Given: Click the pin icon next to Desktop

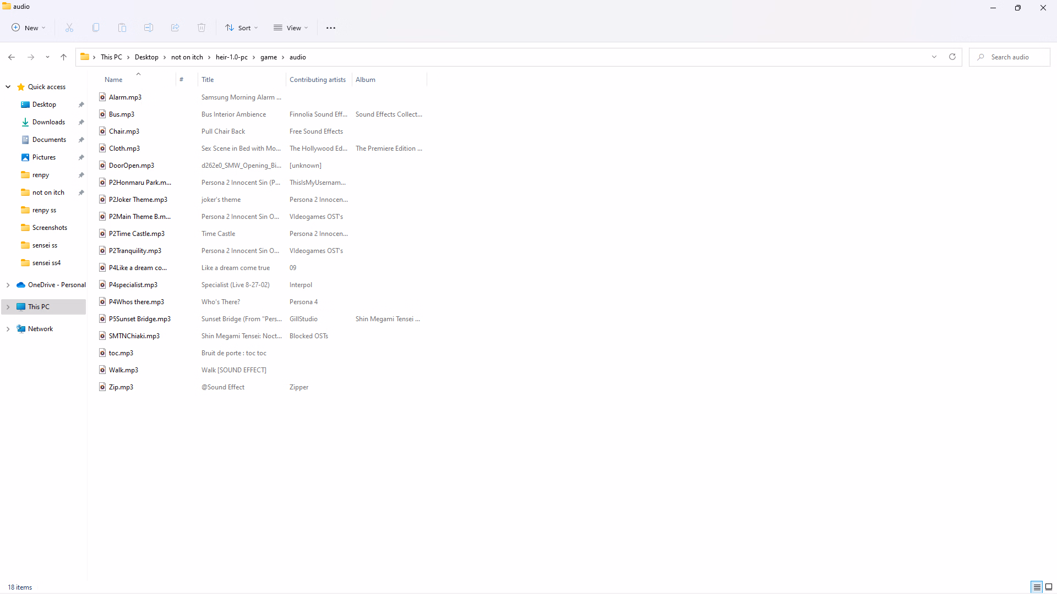Looking at the screenshot, I should pyautogui.click(x=81, y=105).
